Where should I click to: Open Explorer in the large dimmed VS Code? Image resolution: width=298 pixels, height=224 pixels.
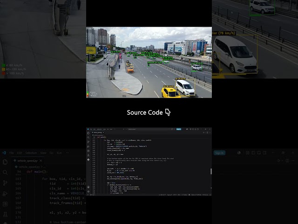[5, 162]
